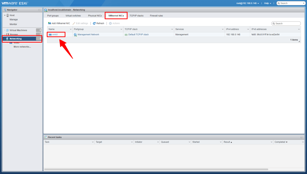Open the root@192.168.0.148 user dropdown
Viewport: 307px width, 174px height.
coord(248,3)
